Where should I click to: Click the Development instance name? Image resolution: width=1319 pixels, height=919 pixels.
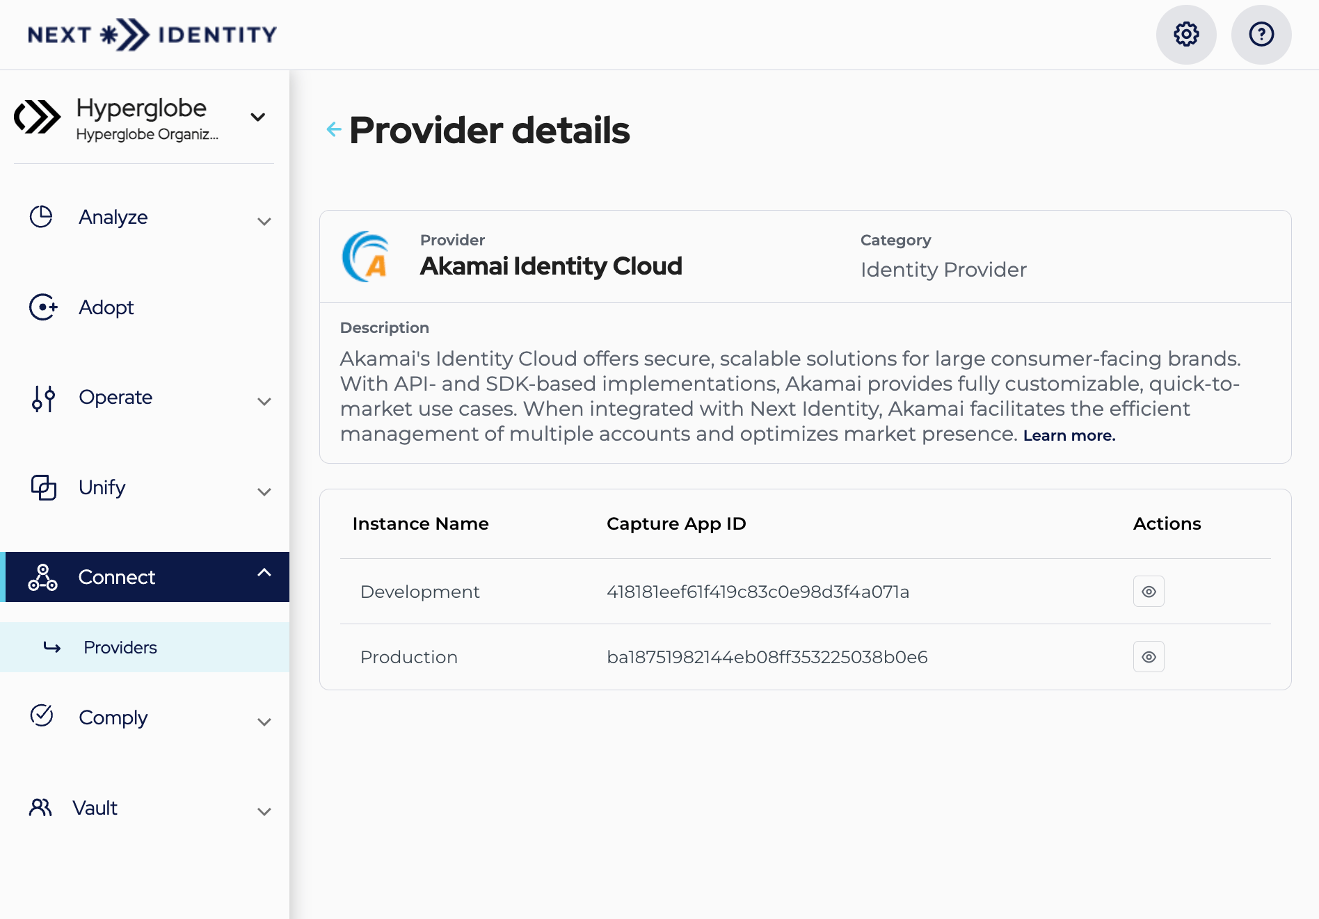point(420,592)
